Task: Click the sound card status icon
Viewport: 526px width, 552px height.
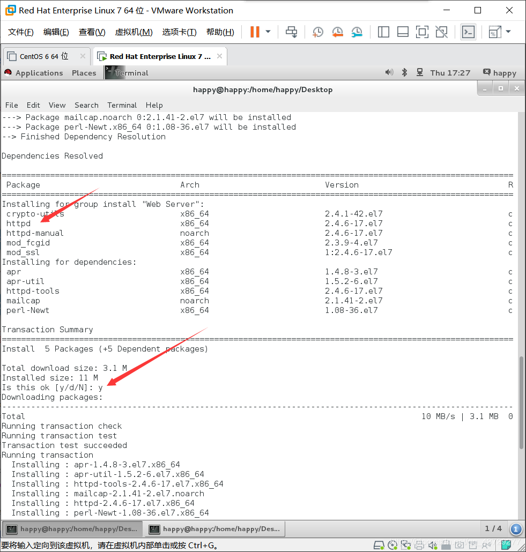Action: [433, 546]
